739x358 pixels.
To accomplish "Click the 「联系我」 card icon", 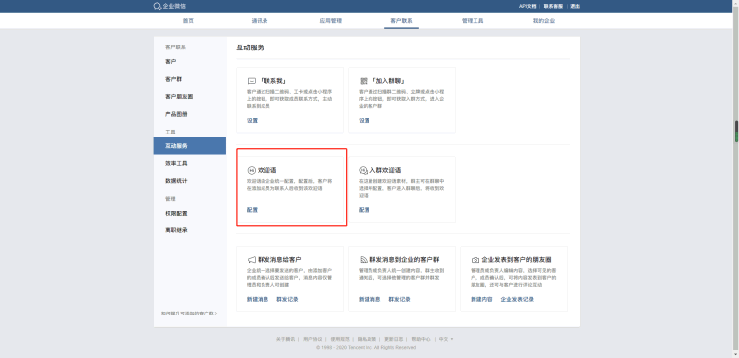I will [252, 81].
